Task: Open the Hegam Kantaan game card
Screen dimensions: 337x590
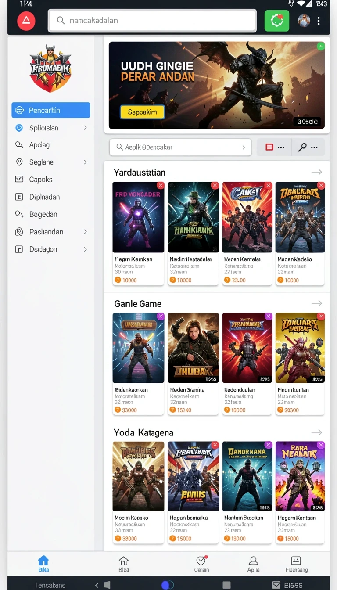Action: point(300,493)
